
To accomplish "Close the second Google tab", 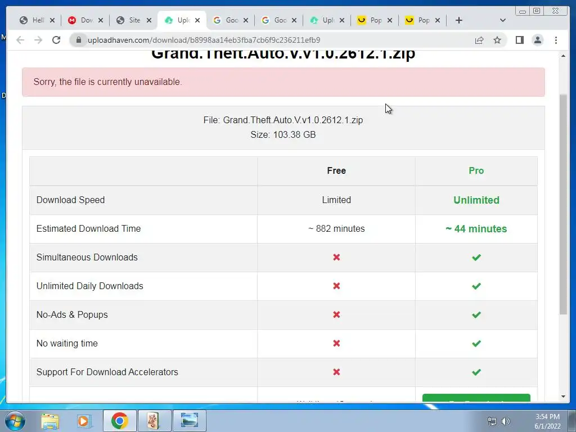I will click(x=294, y=20).
